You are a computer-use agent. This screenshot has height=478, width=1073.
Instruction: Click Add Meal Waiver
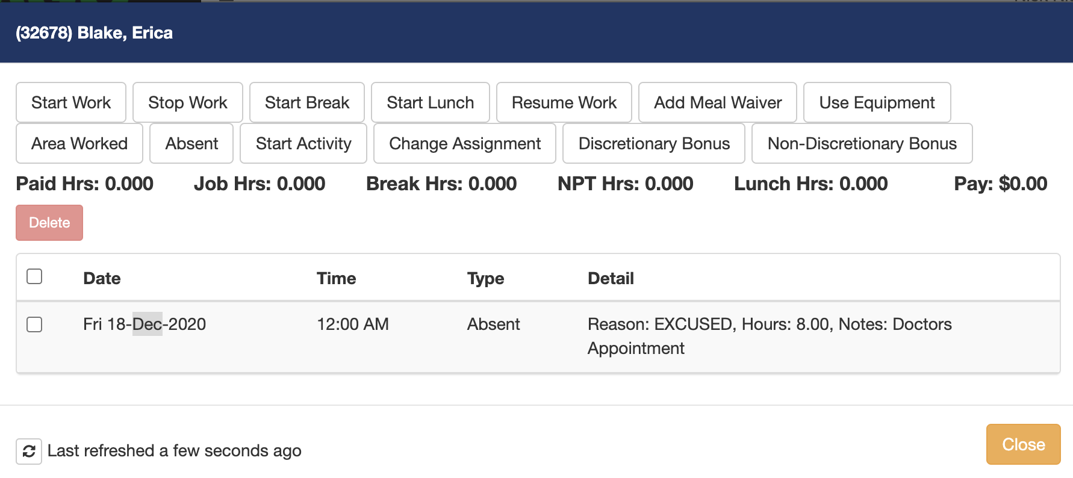(717, 102)
